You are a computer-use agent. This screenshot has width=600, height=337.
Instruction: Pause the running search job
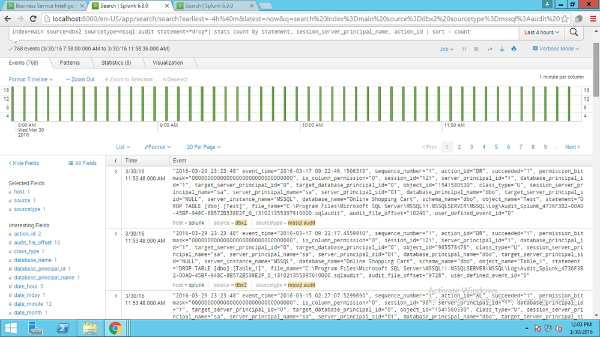(464, 49)
